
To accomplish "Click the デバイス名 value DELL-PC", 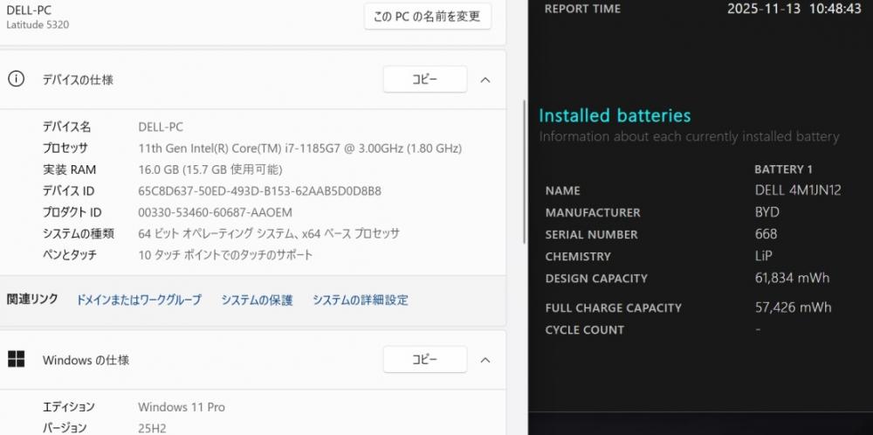I will (161, 127).
